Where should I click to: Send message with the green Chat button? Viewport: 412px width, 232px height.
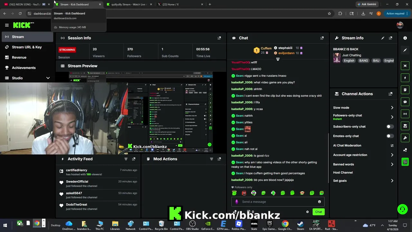pos(318,212)
